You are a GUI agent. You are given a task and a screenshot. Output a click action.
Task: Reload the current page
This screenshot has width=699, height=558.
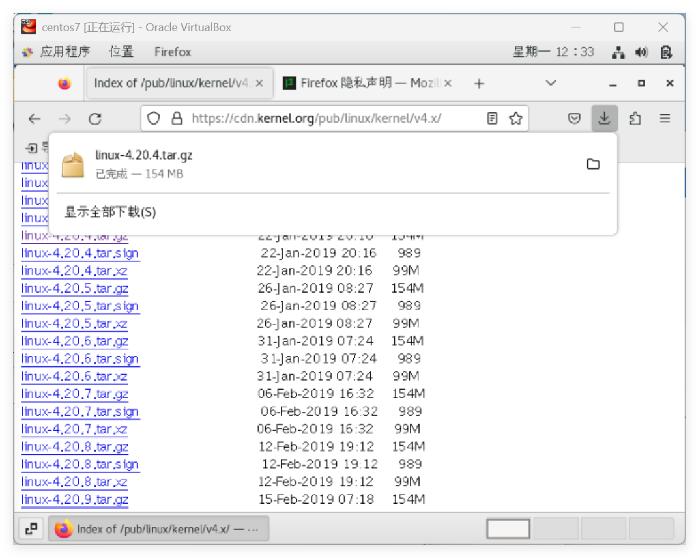[x=95, y=118]
